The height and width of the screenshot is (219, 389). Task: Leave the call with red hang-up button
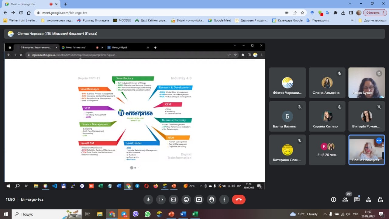tap(239, 200)
